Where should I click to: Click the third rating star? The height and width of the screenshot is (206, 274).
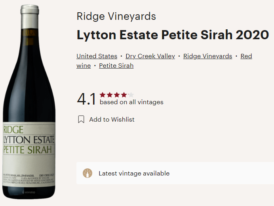coord(117,95)
